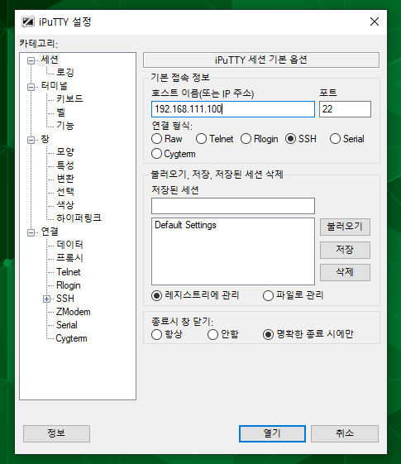Click the 정보 button
The image size is (401, 464).
pyautogui.click(x=56, y=434)
